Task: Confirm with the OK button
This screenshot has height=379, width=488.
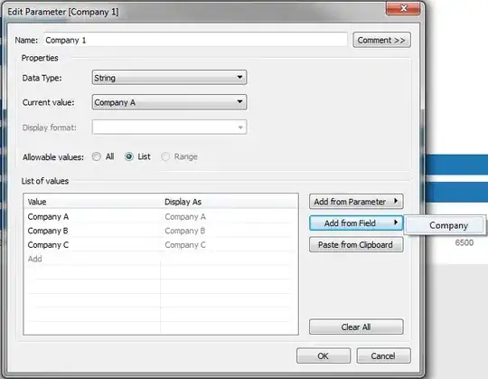Action: [x=324, y=355]
